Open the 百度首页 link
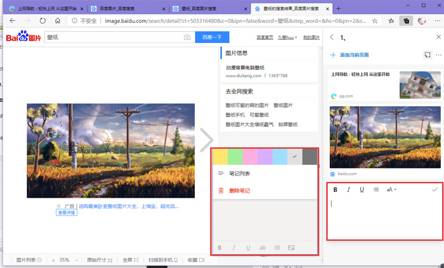The height and width of the screenshot is (268, 444). [x=264, y=37]
